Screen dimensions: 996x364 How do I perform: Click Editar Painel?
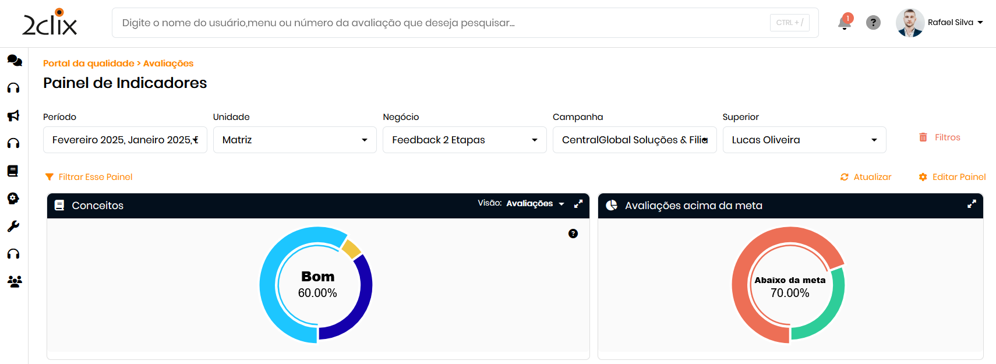pos(952,177)
